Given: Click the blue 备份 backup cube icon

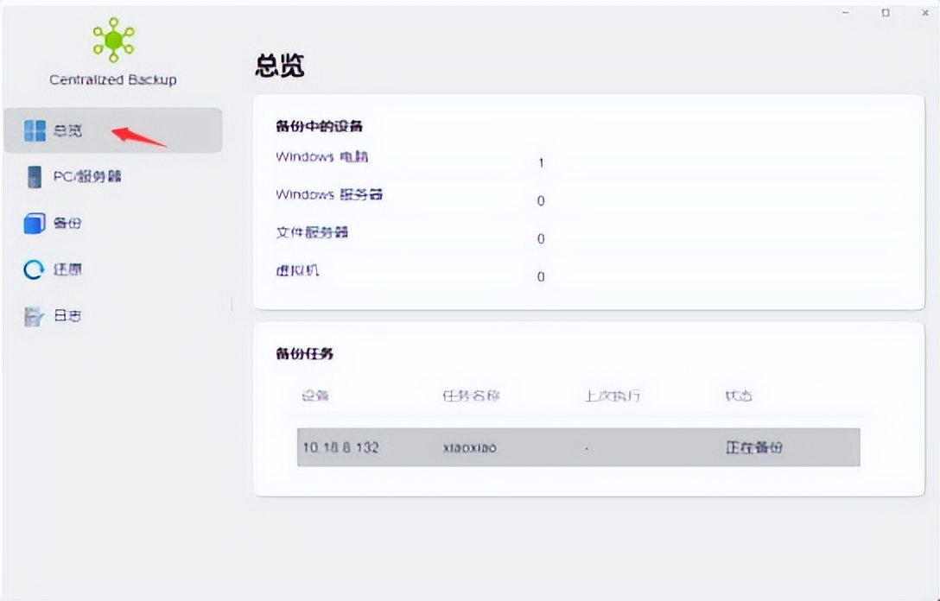Looking at the screenshot, I should tap(35, 223).
